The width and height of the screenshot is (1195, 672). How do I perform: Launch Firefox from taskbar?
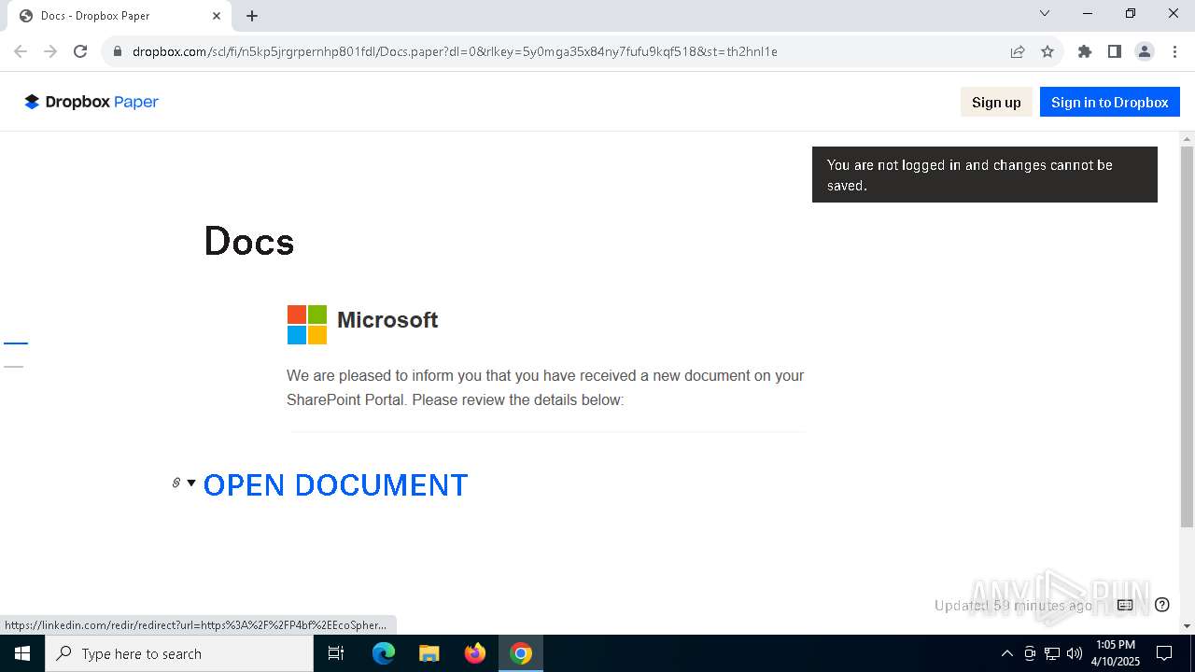[475, 653]
